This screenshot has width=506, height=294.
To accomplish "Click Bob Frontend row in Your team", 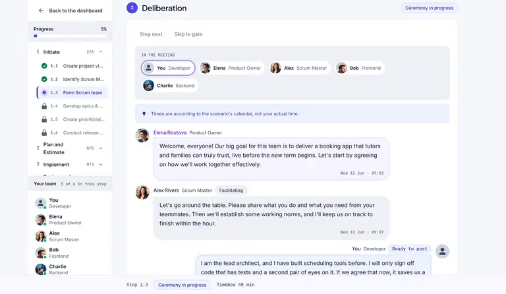I will click(70, 252).
